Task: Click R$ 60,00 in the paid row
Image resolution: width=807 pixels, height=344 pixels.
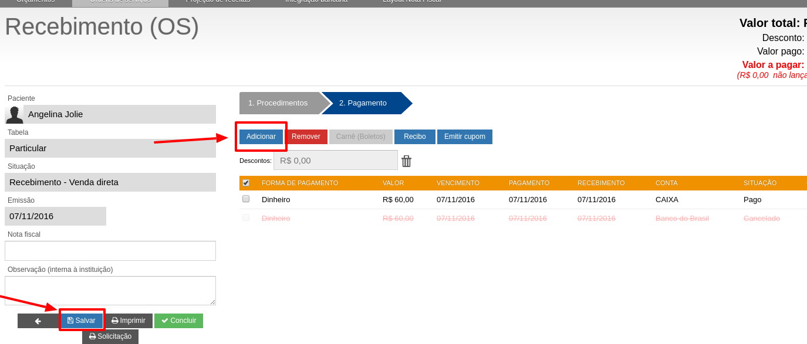Action: [398, 199]
